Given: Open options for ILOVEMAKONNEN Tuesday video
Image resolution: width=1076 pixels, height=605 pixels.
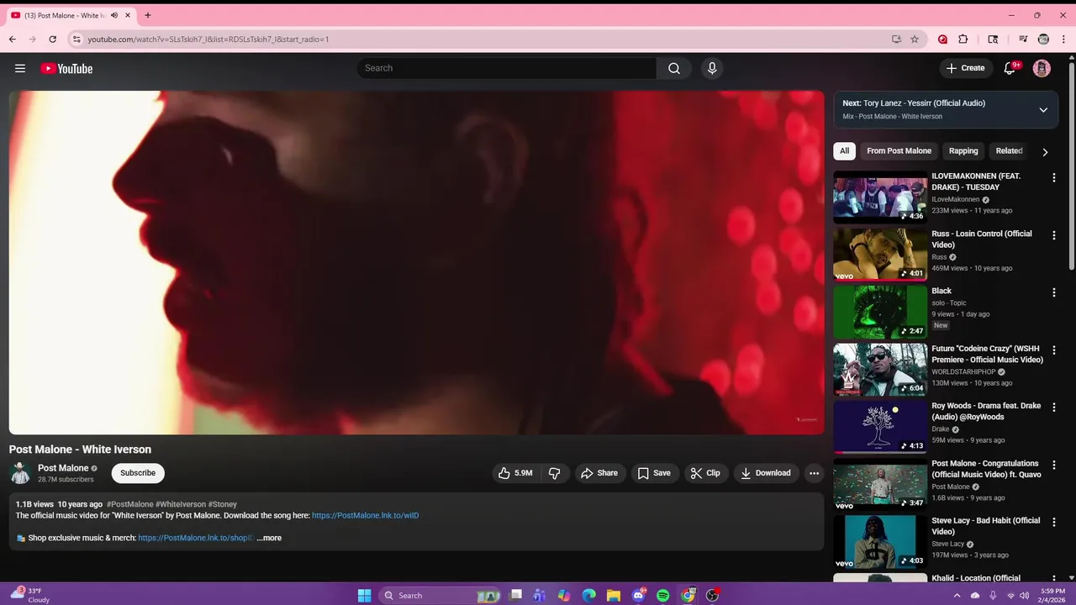Looking at the screenshot, I should tap(1053, 177).
